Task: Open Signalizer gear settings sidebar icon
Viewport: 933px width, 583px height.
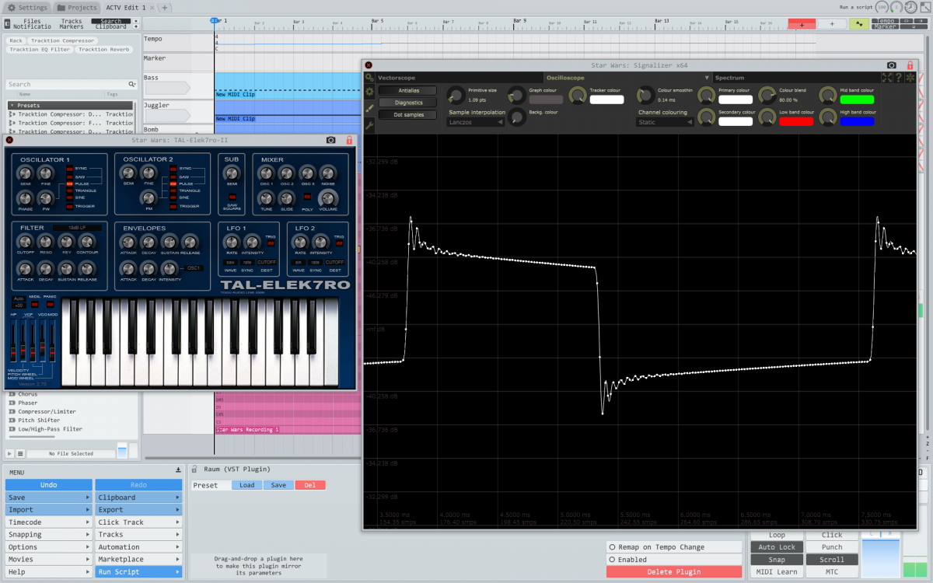Action: tap(369, 92)
